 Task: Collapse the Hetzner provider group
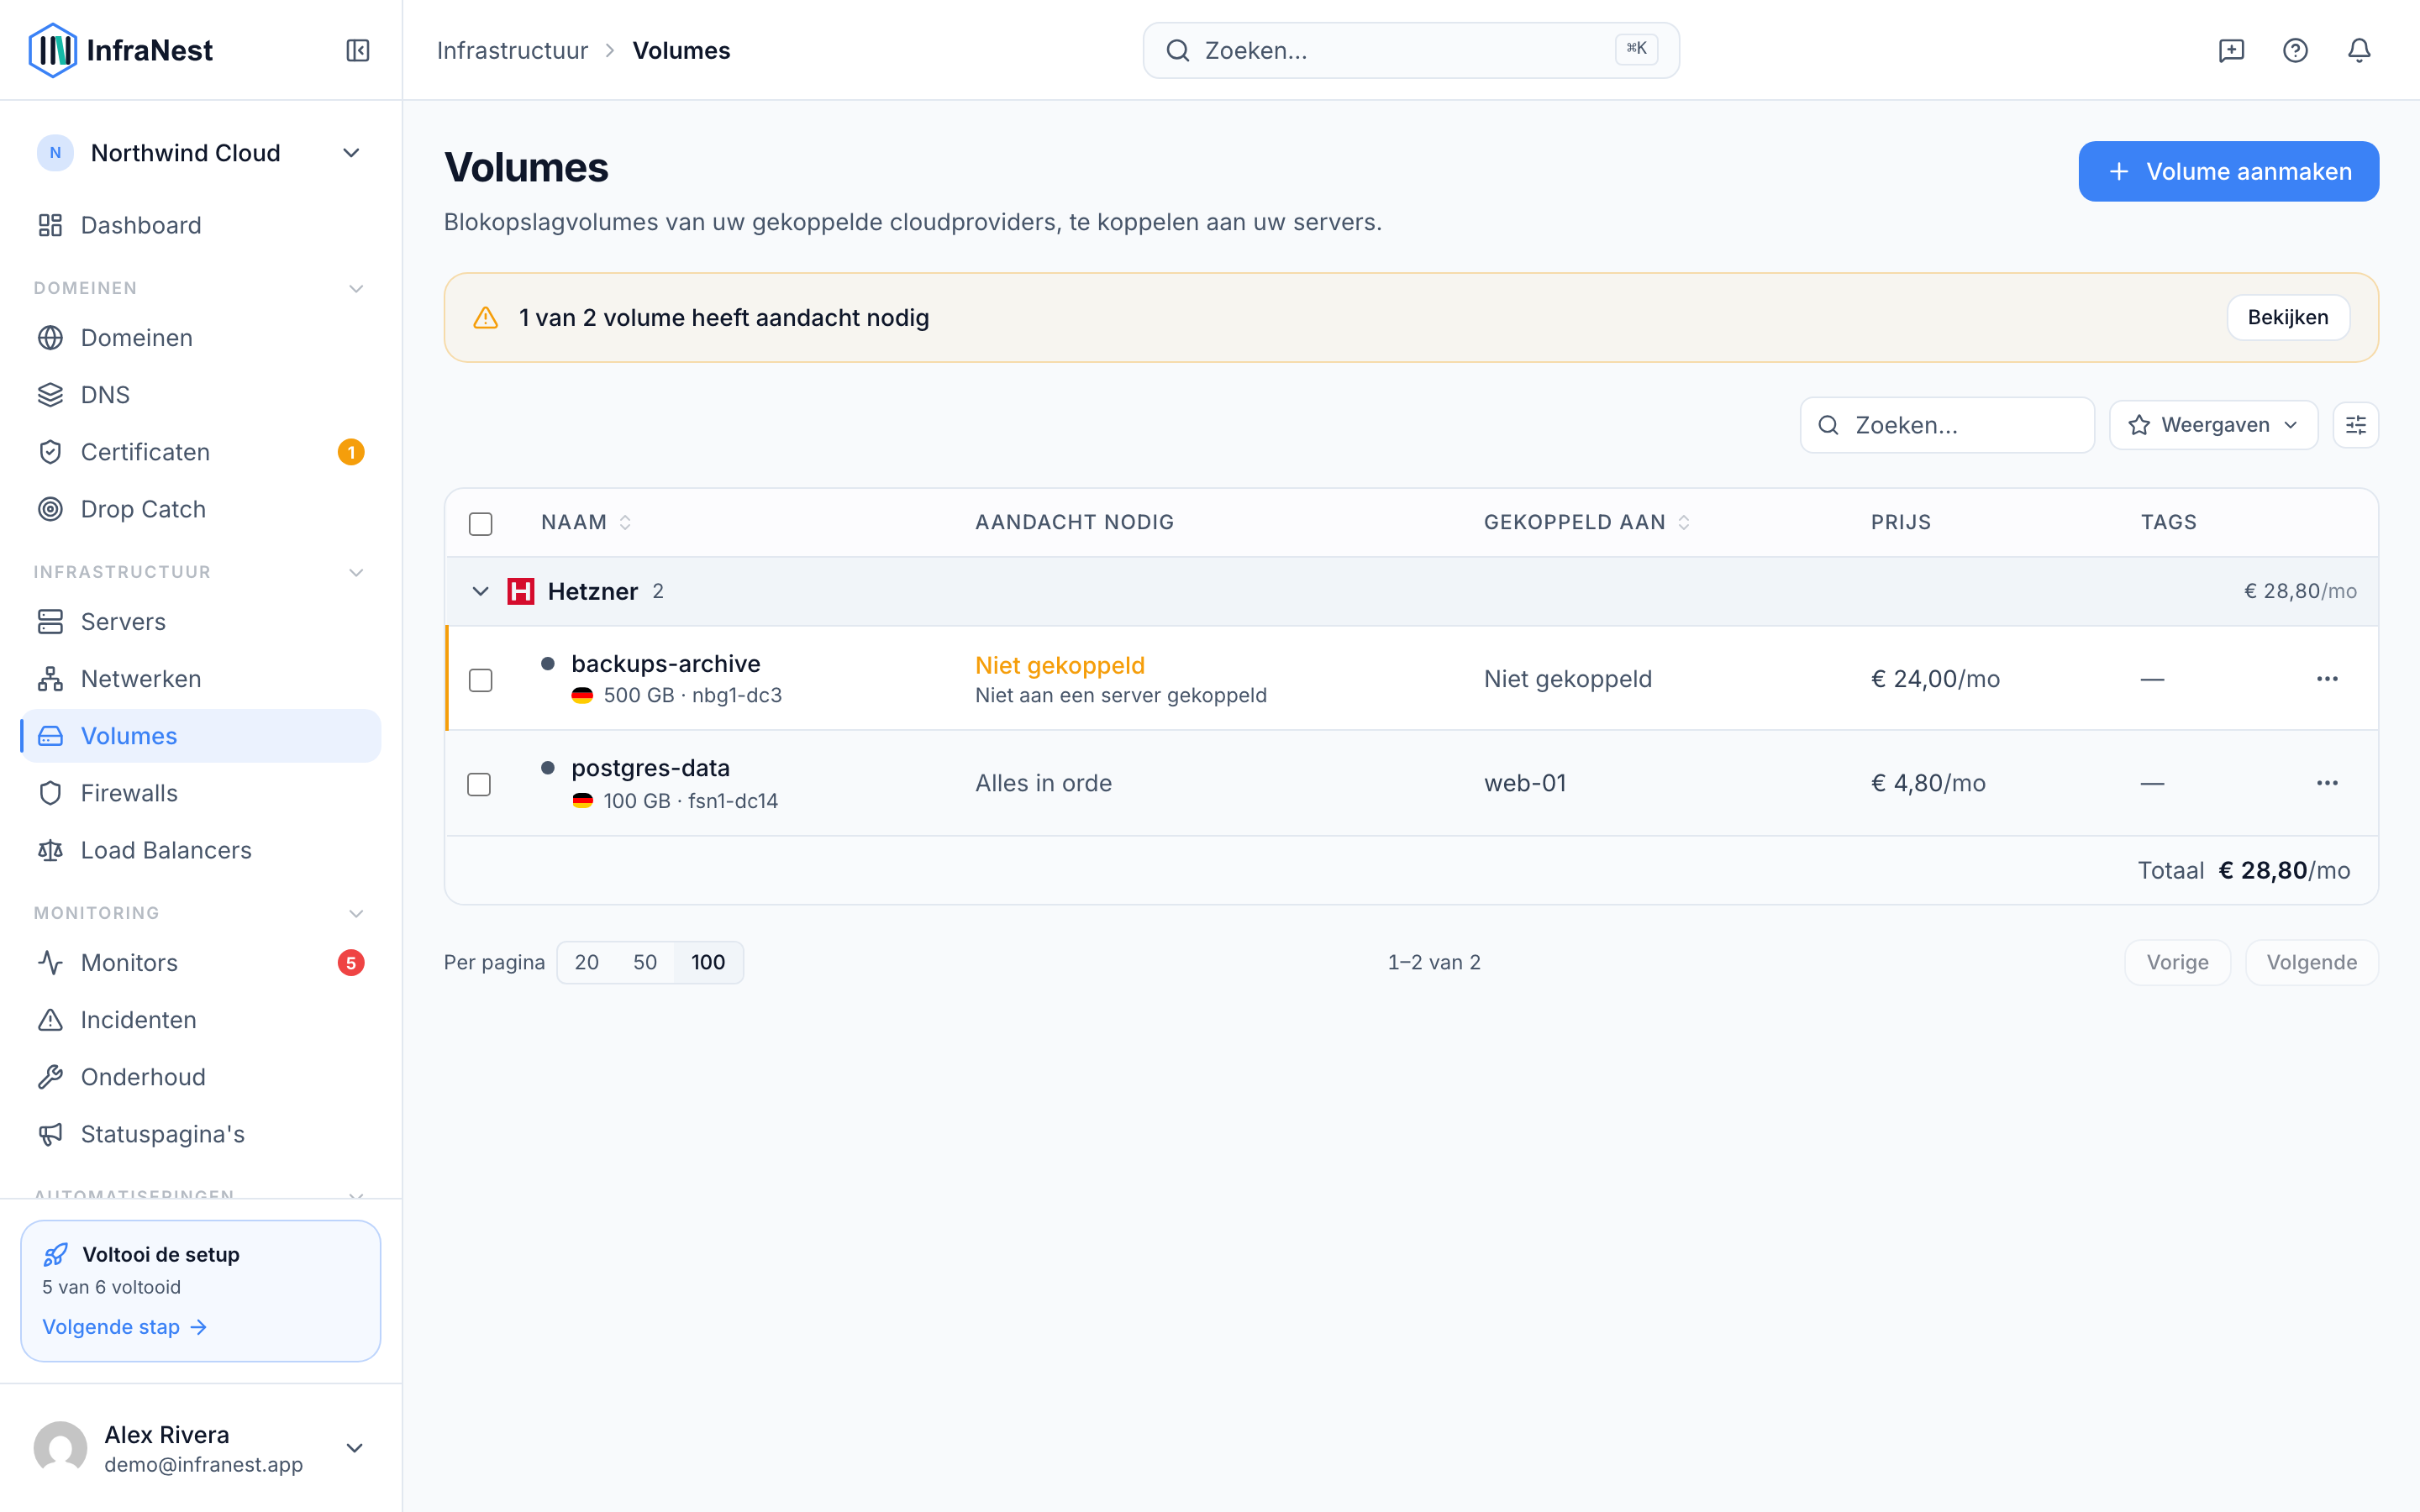[480, 591]
